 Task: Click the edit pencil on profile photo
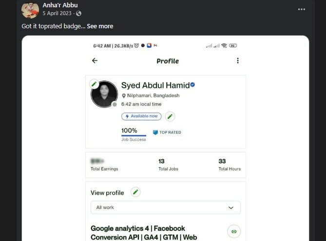[x=94, y=84]
